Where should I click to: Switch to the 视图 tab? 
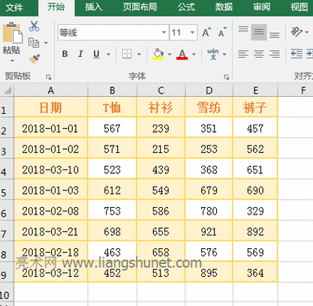click(299, 7)
